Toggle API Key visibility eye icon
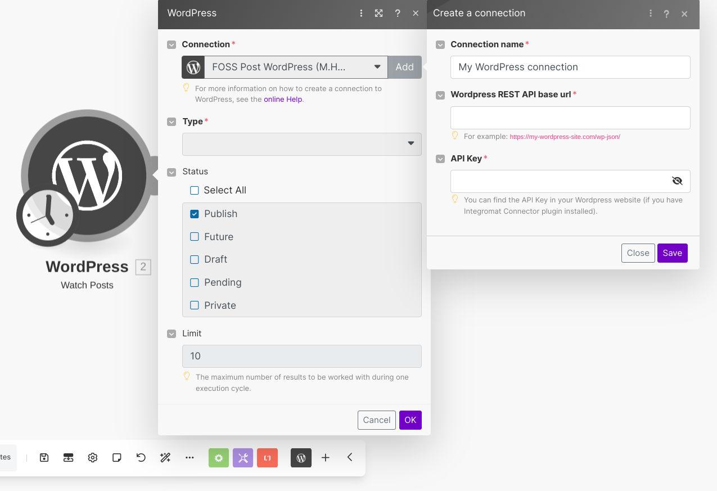 click(x=677, y=181)
